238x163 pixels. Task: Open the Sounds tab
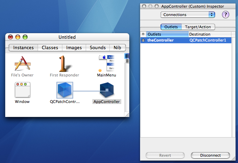tap(98, 47)
